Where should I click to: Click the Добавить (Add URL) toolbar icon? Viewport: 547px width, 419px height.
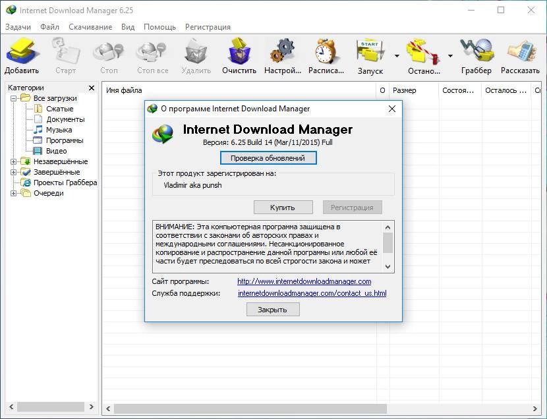coord(22,51)
